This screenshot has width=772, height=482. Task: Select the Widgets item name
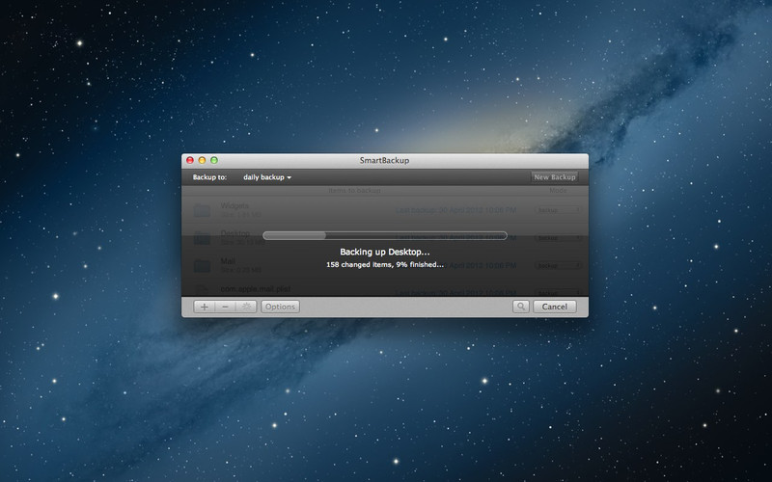234,205
